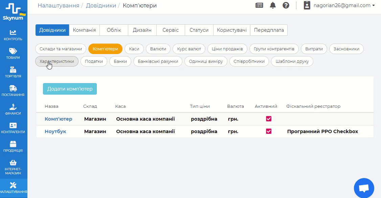381x198 pixels.
Task: Open Постачання truck section
Action: (x=13, y=91)
